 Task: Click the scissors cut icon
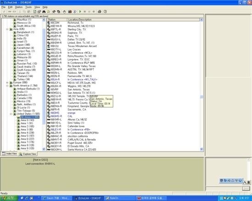pyautogui.click(x=20, y=11)
